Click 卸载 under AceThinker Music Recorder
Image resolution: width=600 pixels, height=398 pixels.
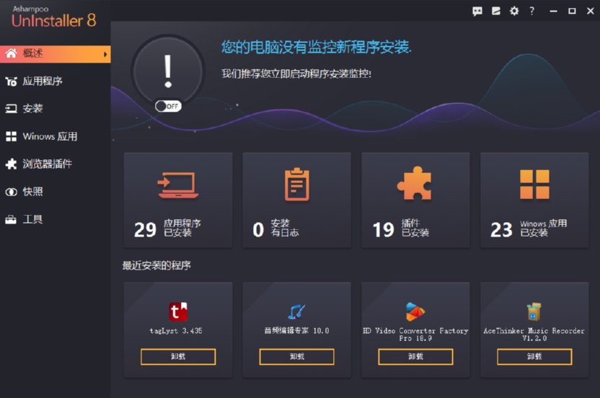534,357
